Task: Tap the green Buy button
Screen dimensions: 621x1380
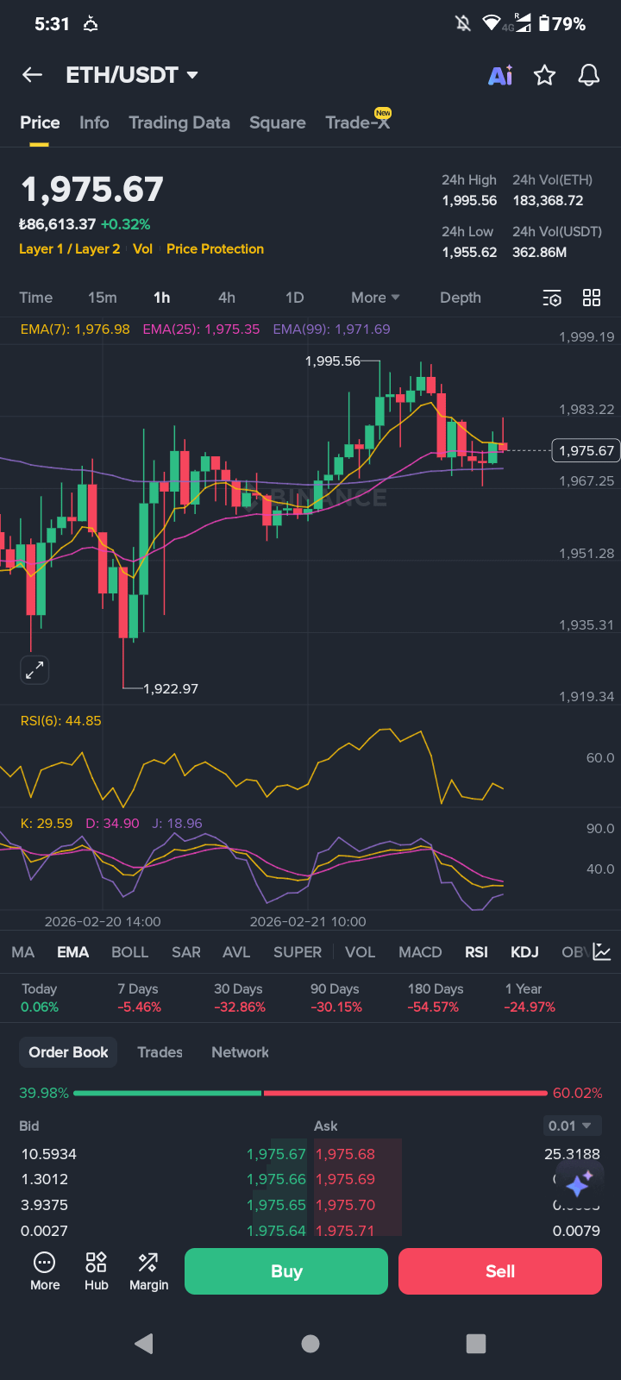Action: 286,1271
